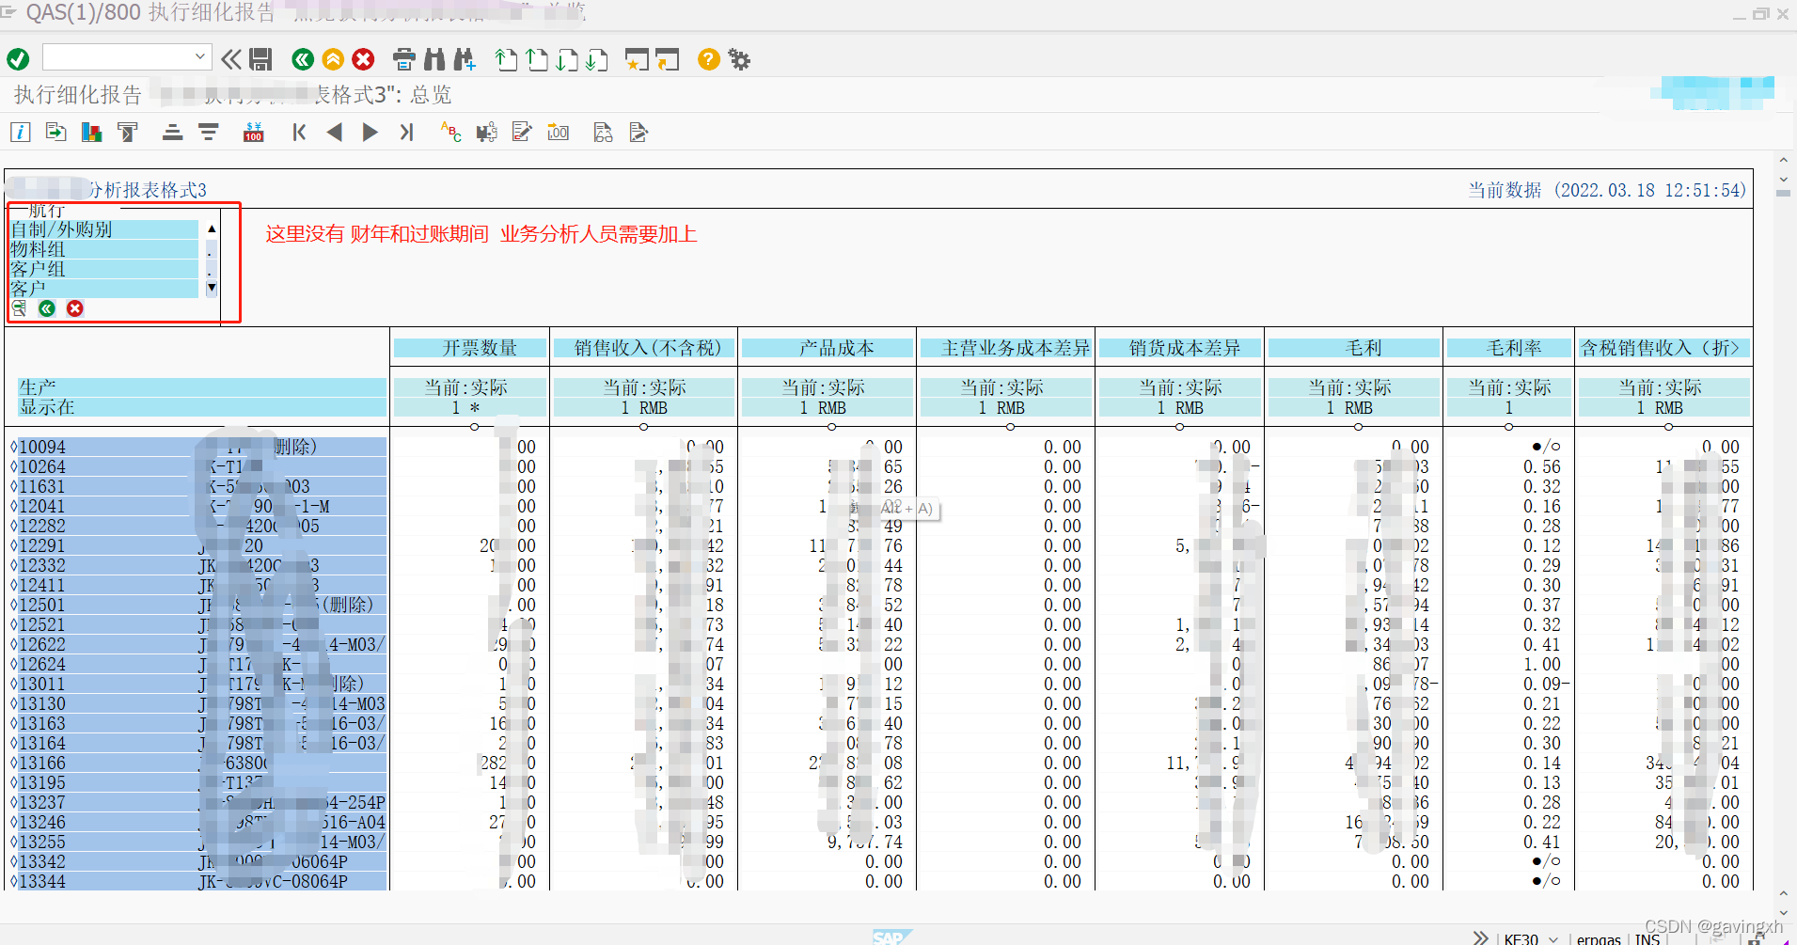
Task: Click the 毛利 column header
Action: click(1354, 348)
